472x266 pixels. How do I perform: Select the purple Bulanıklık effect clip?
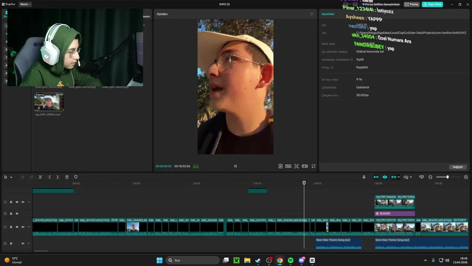pos(395,214)
